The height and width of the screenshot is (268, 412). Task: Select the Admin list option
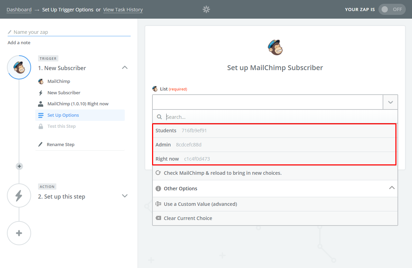pyautogui.click(x=274, y=145)
